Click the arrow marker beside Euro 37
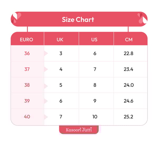This screenshot has height=143, width=158. coord(46,69)
